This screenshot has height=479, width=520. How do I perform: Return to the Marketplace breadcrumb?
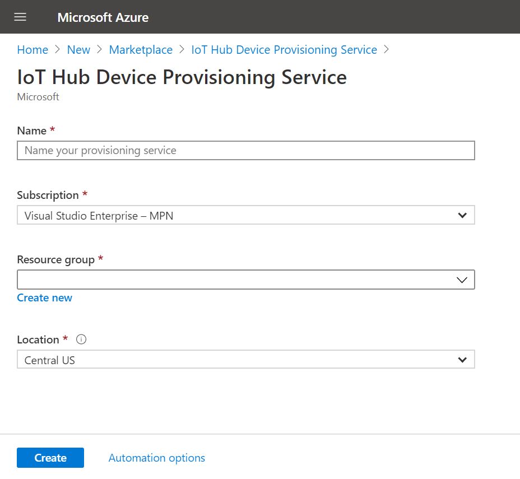pos(141,50)
